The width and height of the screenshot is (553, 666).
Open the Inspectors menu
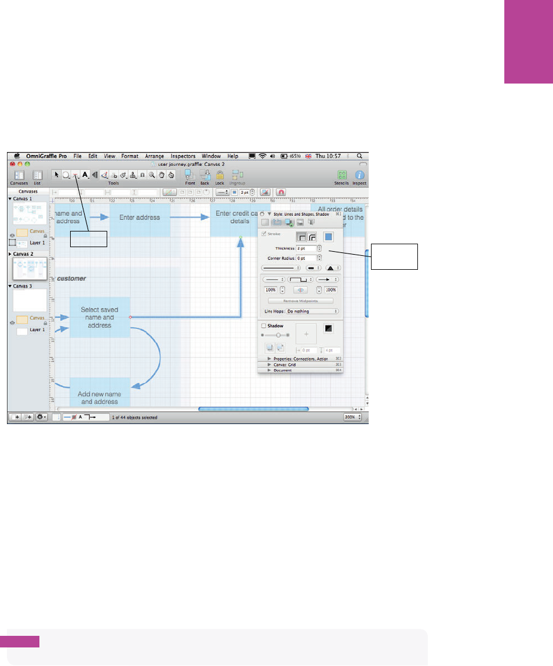[183, 156]
